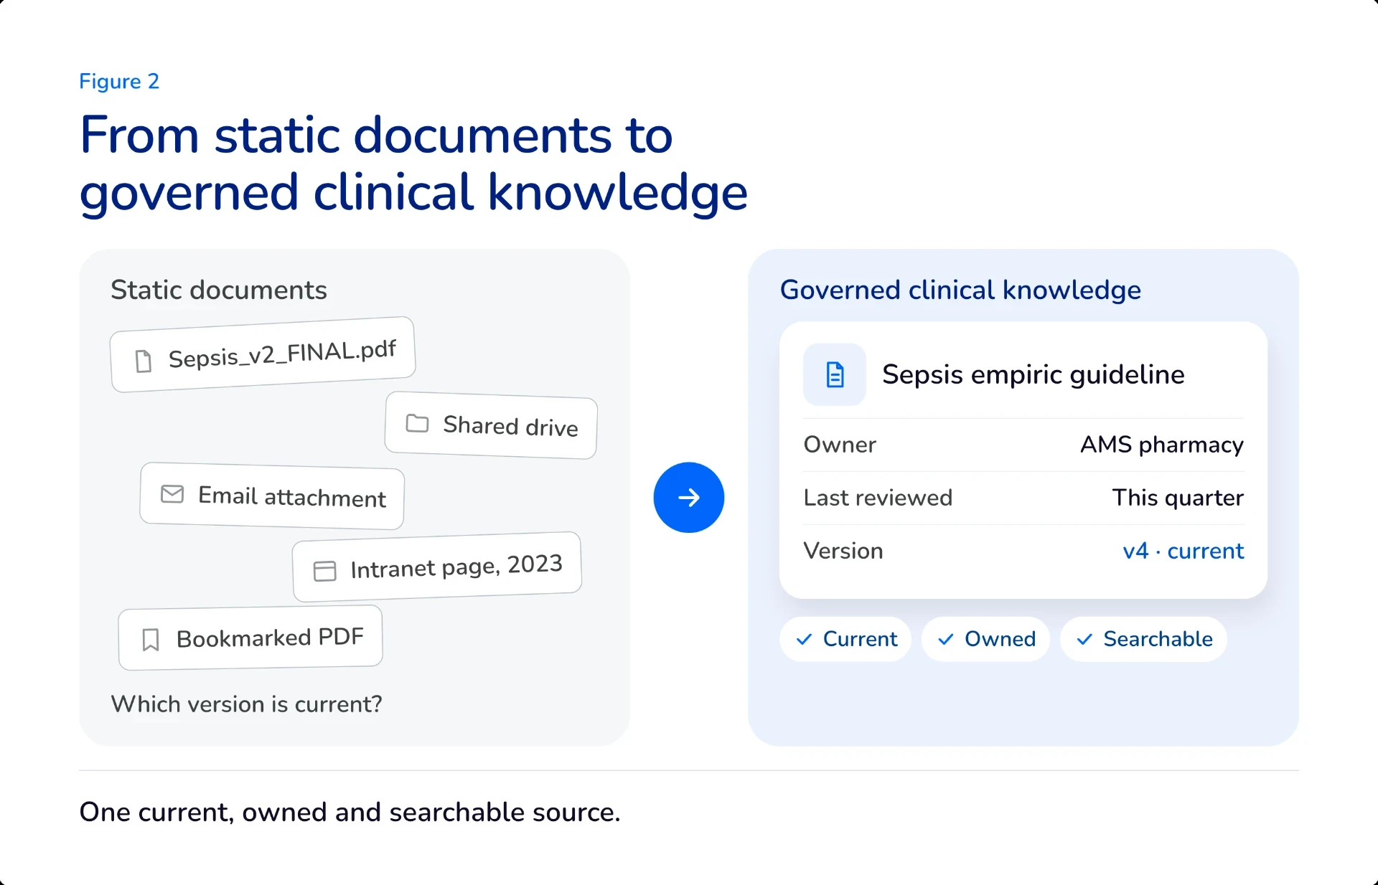The image size is (1378, 885).
Task: Click the AMS pharmacy owner value
Action: [x=1162, y=445]
